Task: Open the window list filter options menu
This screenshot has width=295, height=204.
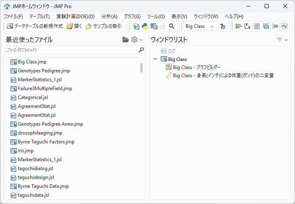Action: tap(282, 40)
